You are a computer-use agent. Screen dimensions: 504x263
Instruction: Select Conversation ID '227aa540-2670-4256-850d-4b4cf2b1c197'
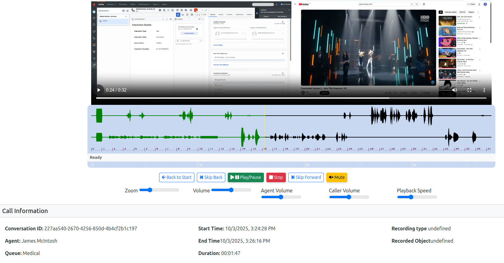click(x=91, y=228)
